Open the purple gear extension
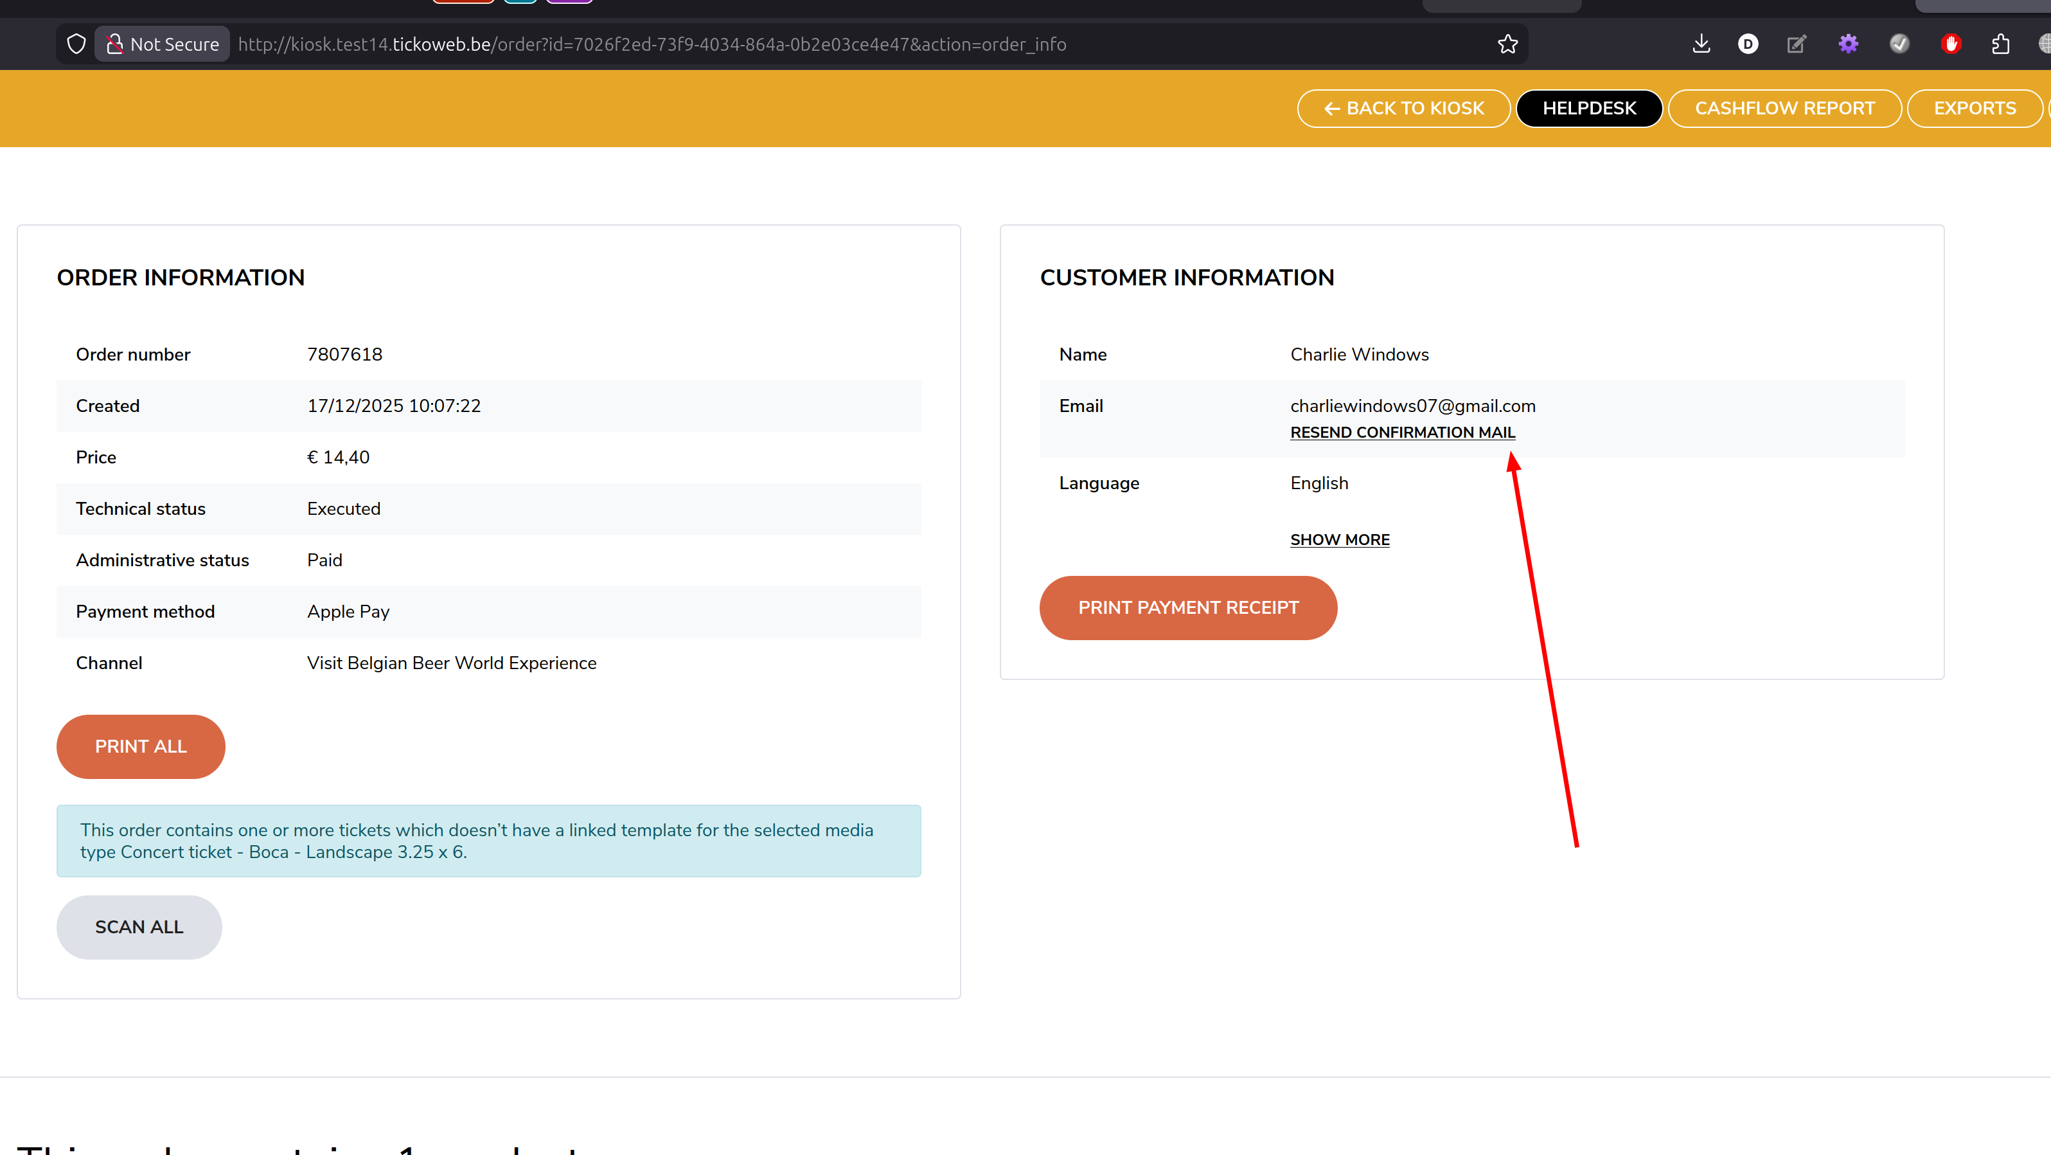Screen dimensions: 2051x1155 point(1848,44)
